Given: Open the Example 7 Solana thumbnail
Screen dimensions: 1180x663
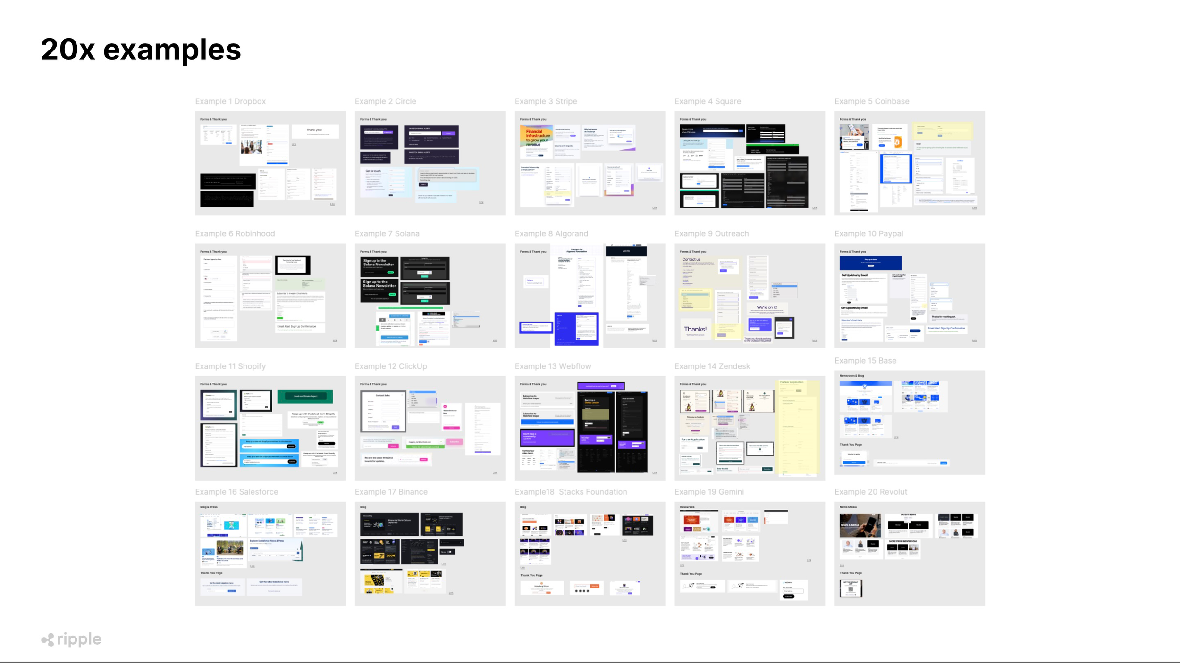Looking at the screenshot, I should point(430,296).
